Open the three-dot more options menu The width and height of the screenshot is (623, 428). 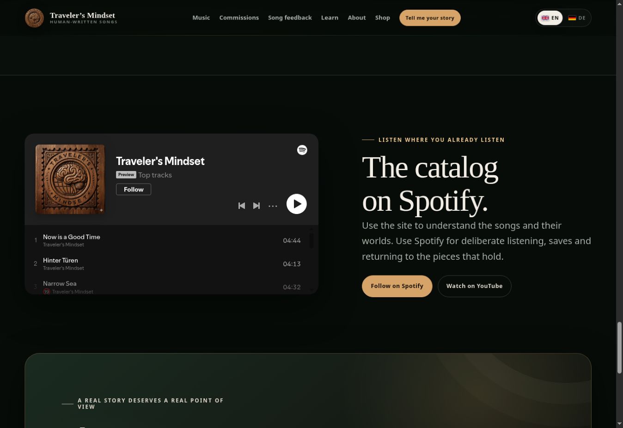pos(273,206)
